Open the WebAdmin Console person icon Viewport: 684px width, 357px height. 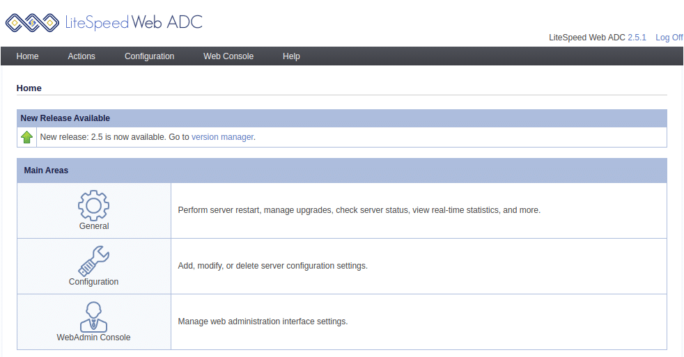(x=94, y=317)
